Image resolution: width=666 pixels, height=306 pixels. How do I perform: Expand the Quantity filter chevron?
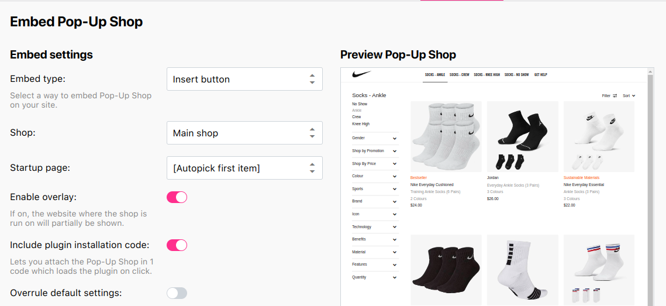pyautogui.click(x=395, y=277)
